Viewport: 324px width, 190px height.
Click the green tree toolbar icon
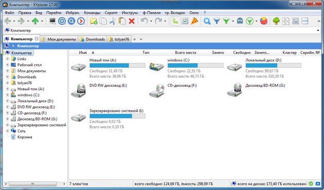[x=276, y=21]
